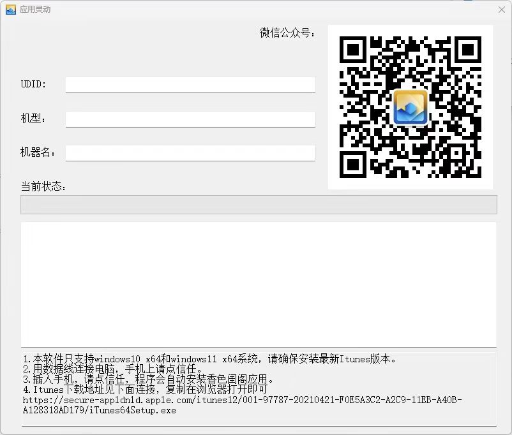Click instruction line 4 about Itunes下载地址
Screen dimensions: 512x435
(x=145, y=389)
